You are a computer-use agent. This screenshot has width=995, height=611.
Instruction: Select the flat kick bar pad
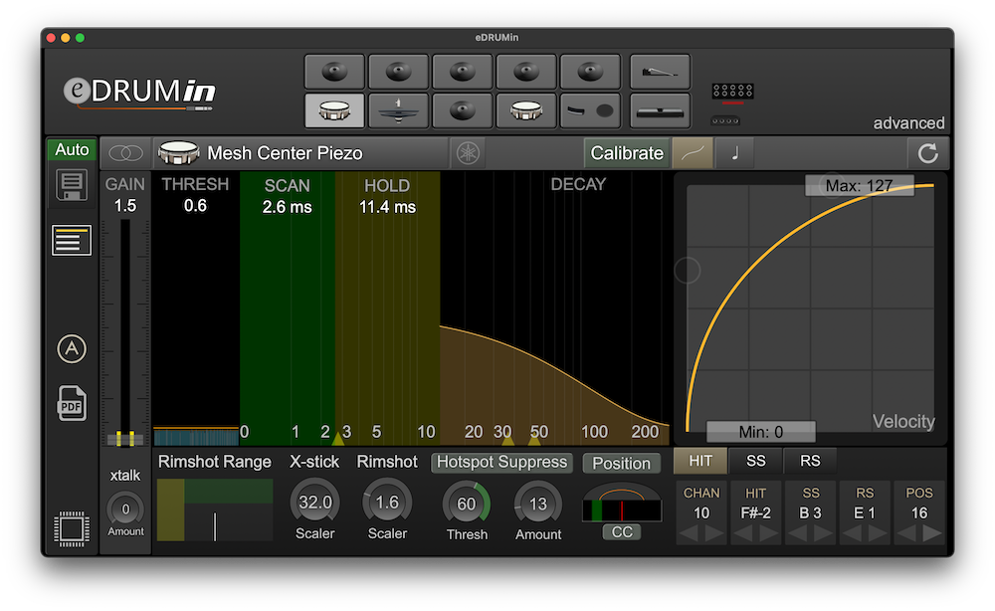click(x=660, y=110)
